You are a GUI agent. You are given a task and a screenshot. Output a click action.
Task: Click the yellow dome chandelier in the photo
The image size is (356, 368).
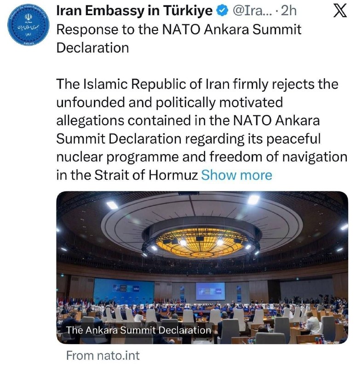(x=201, y=242)
